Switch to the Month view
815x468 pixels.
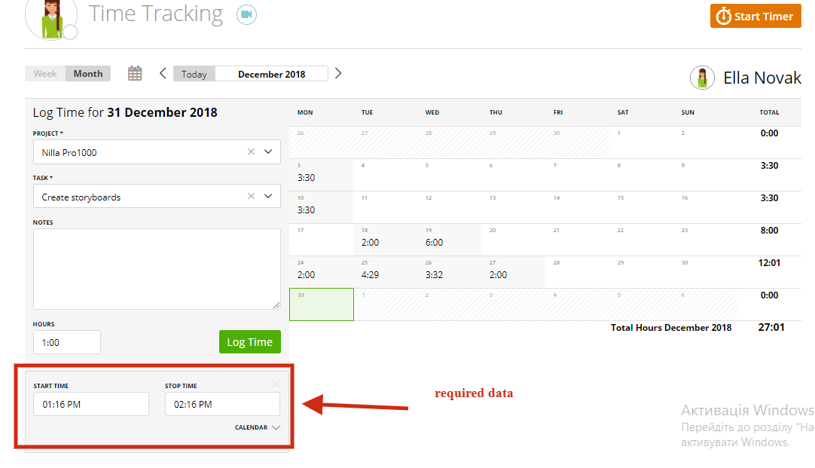(x=87, y=73)
